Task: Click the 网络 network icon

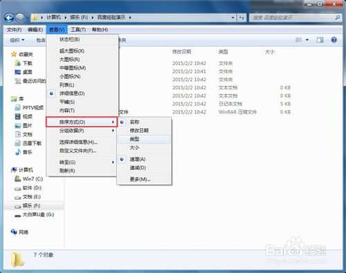Action: coord(14,231)
